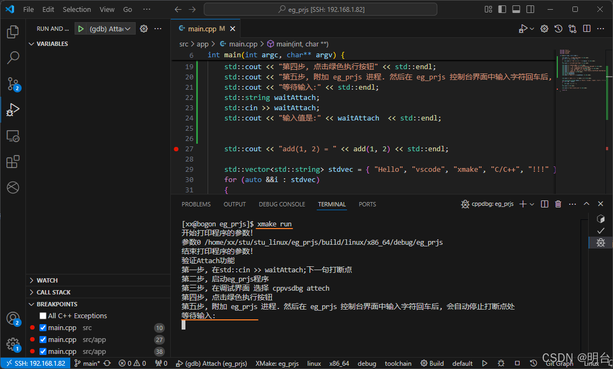Viewport: 613px width, 369px height.
Task: Go forward with the navigation arrow
Action: pyautogui.click(x=192, y=9)
